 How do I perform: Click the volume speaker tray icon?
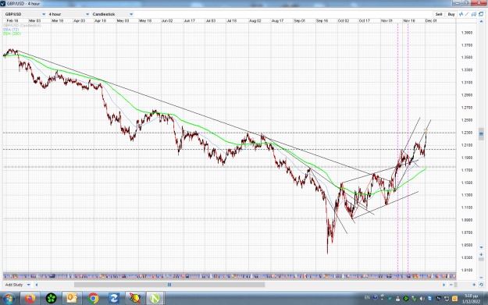(x=422, y=299)
